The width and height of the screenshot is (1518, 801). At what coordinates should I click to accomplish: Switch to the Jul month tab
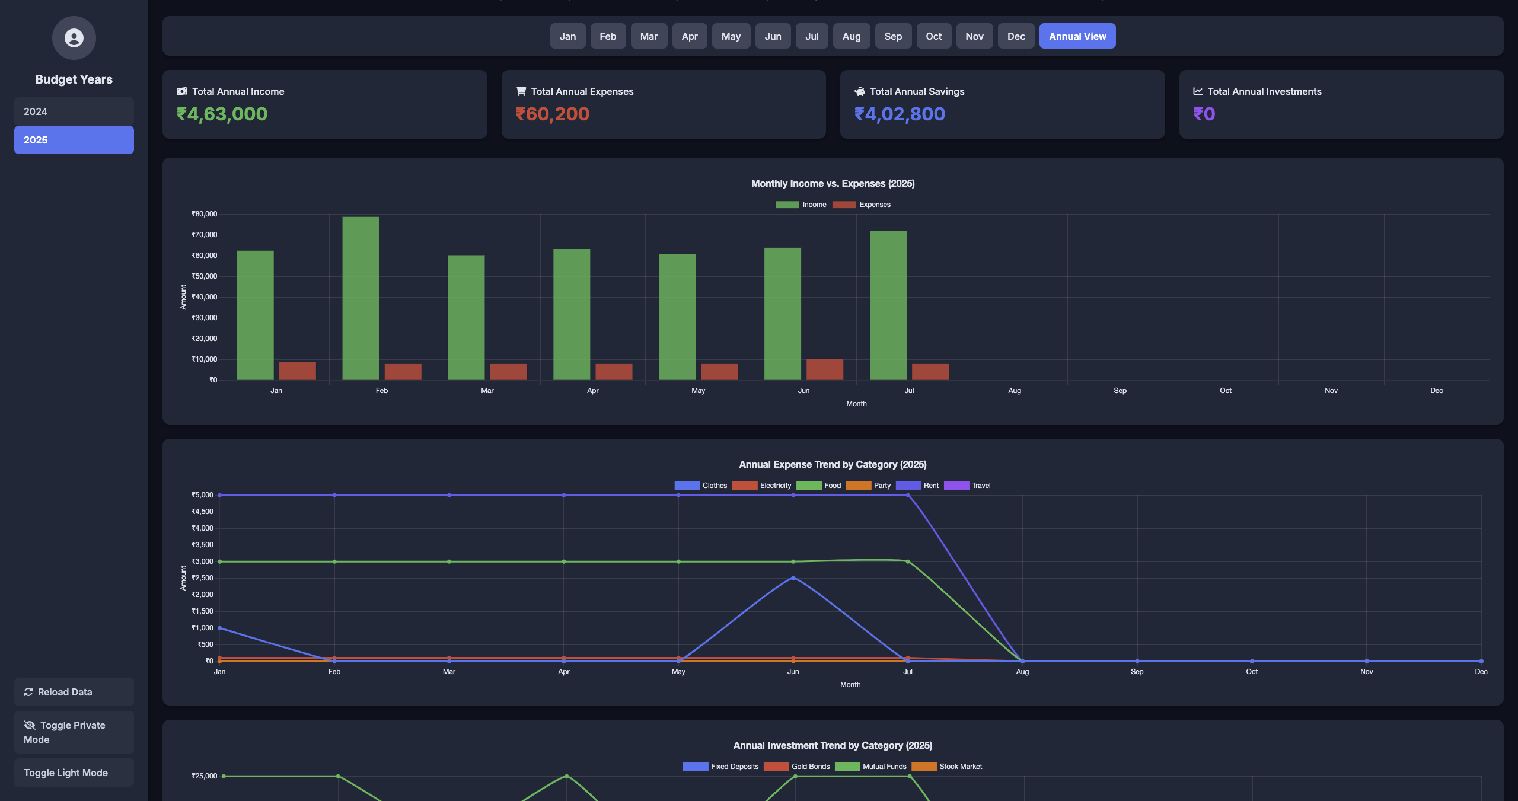[x=811, y=36]
